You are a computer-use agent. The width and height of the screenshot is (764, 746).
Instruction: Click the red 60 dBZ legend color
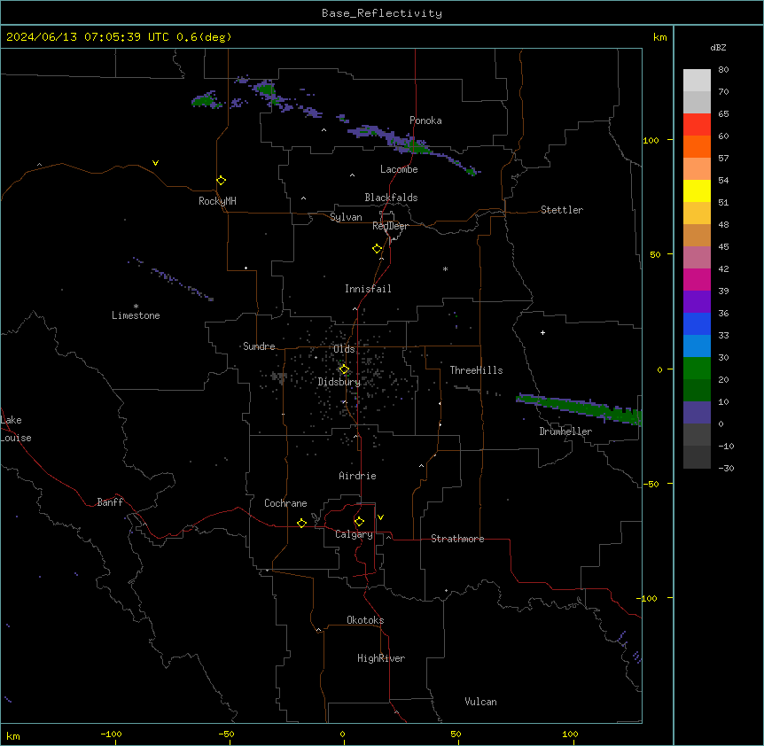click(x=697, y=125)
